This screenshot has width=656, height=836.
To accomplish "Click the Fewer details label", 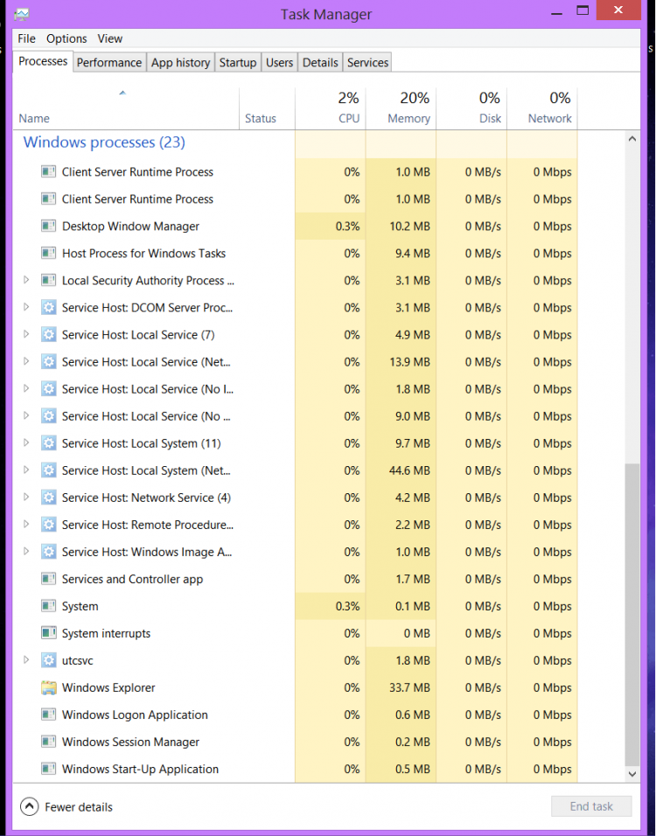I will (x=79, y=807).
